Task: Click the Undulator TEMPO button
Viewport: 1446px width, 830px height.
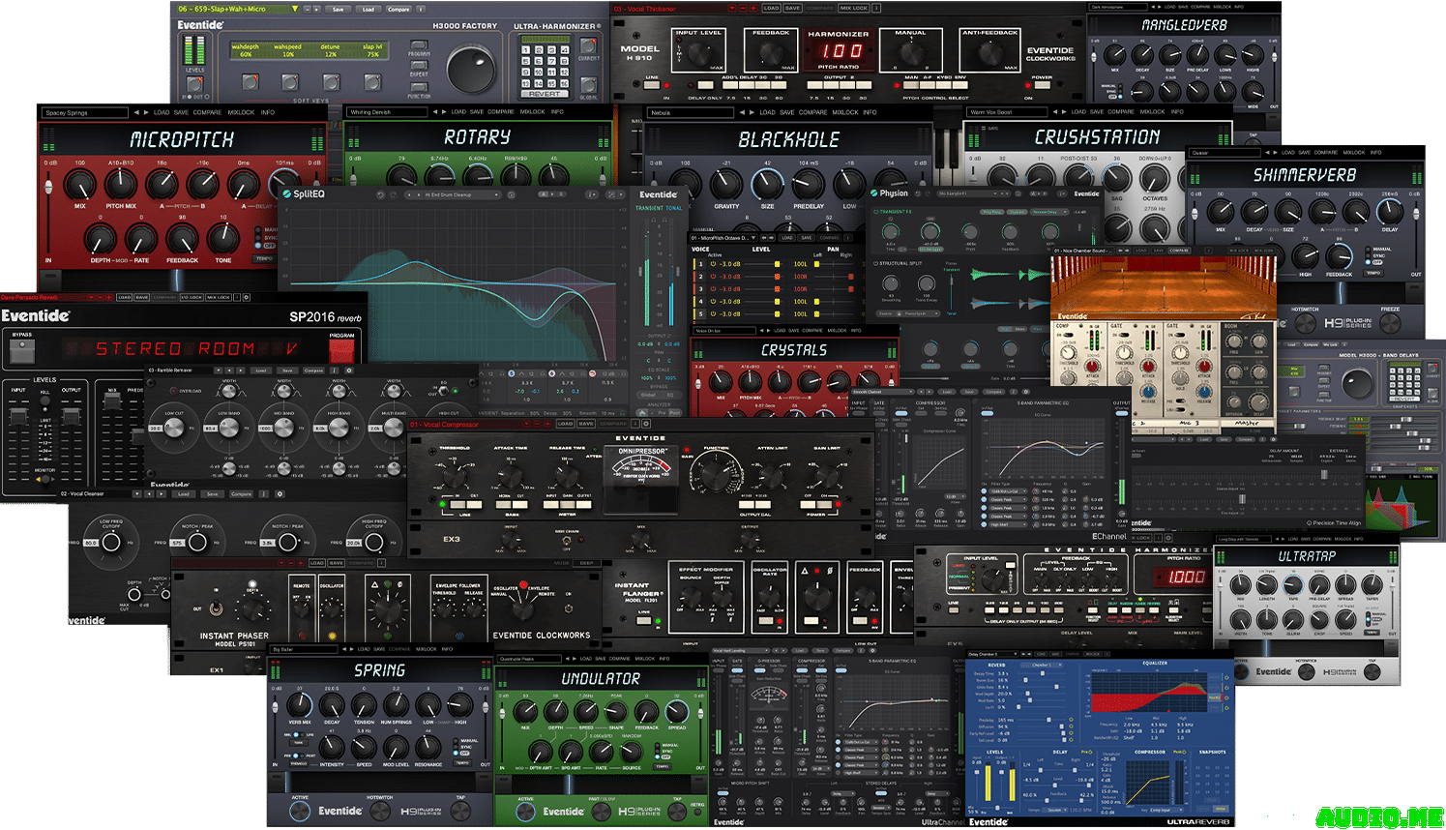Action: 663,767
